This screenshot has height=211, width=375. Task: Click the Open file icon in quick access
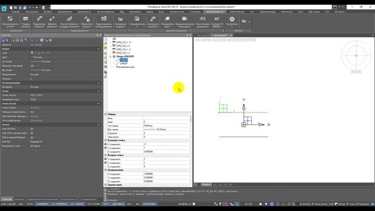[x=16, y=8]
